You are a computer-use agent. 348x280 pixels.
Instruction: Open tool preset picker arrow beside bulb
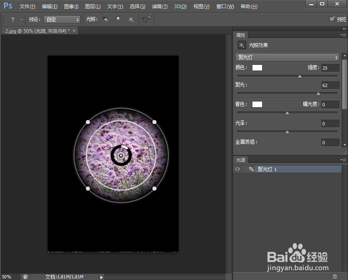(x=21, y=19)
